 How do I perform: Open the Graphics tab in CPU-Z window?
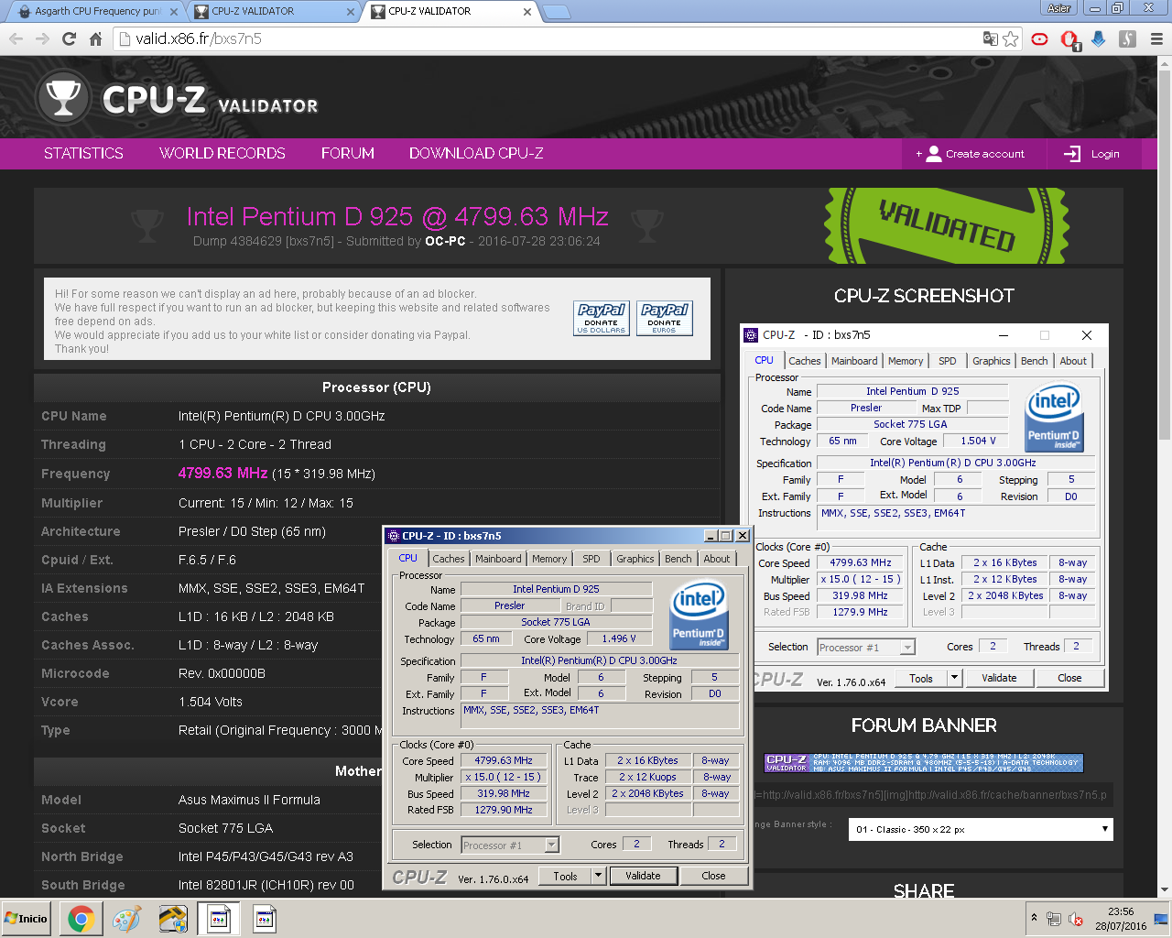pos(635,559)
